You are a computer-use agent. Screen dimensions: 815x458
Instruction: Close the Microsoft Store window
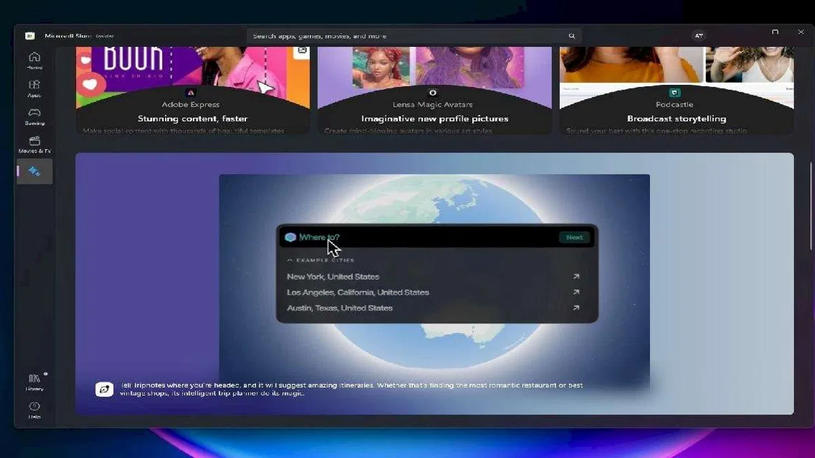pyautogui.click(x=801, y=32)
